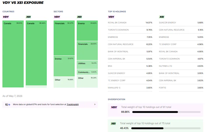
Task: Click NUTRIEN LTD holding row
Action: 181,66
